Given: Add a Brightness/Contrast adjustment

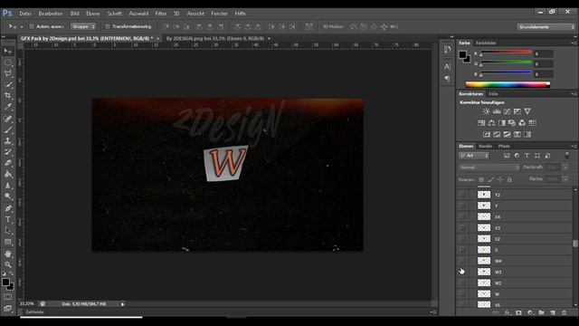Looking at the screenshot, I should 487,111.
